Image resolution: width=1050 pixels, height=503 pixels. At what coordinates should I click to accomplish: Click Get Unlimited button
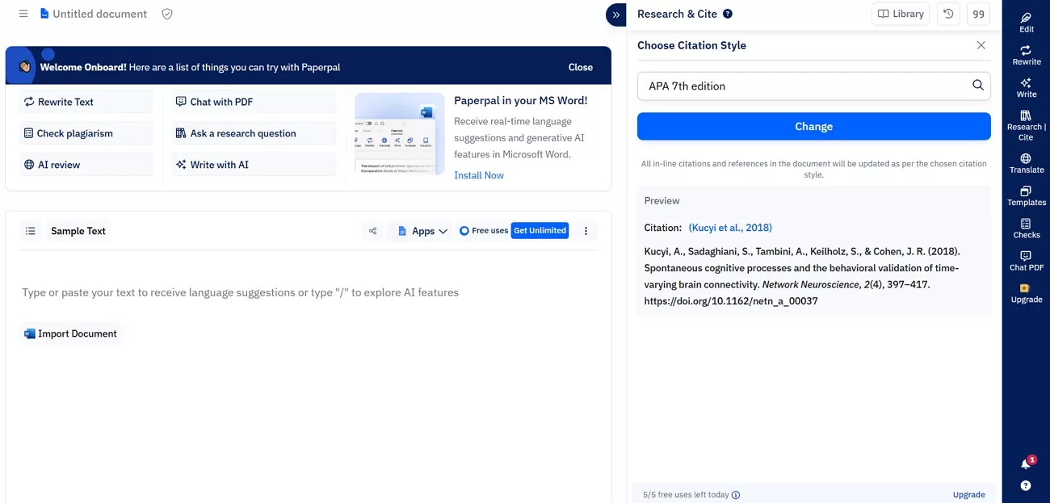click(x=540, y=231)
